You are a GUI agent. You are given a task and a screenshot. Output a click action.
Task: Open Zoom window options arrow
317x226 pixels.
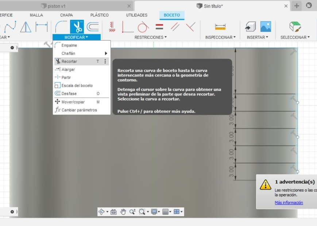click(x=148, y=212)
